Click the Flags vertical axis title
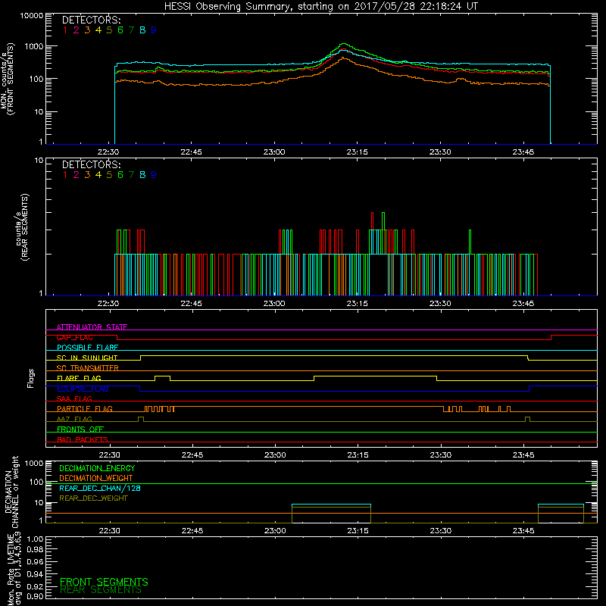The height and width of the screenshot is (606, 606). (x=31, y=378)
